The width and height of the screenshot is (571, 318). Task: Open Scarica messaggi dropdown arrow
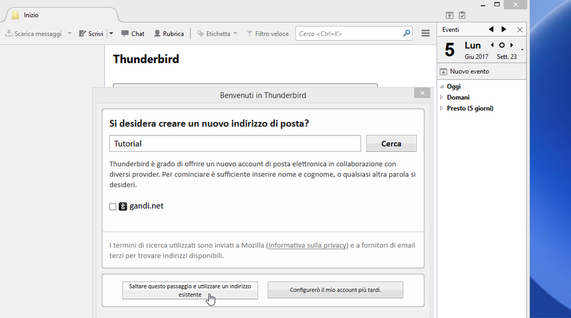pos(69,34)
